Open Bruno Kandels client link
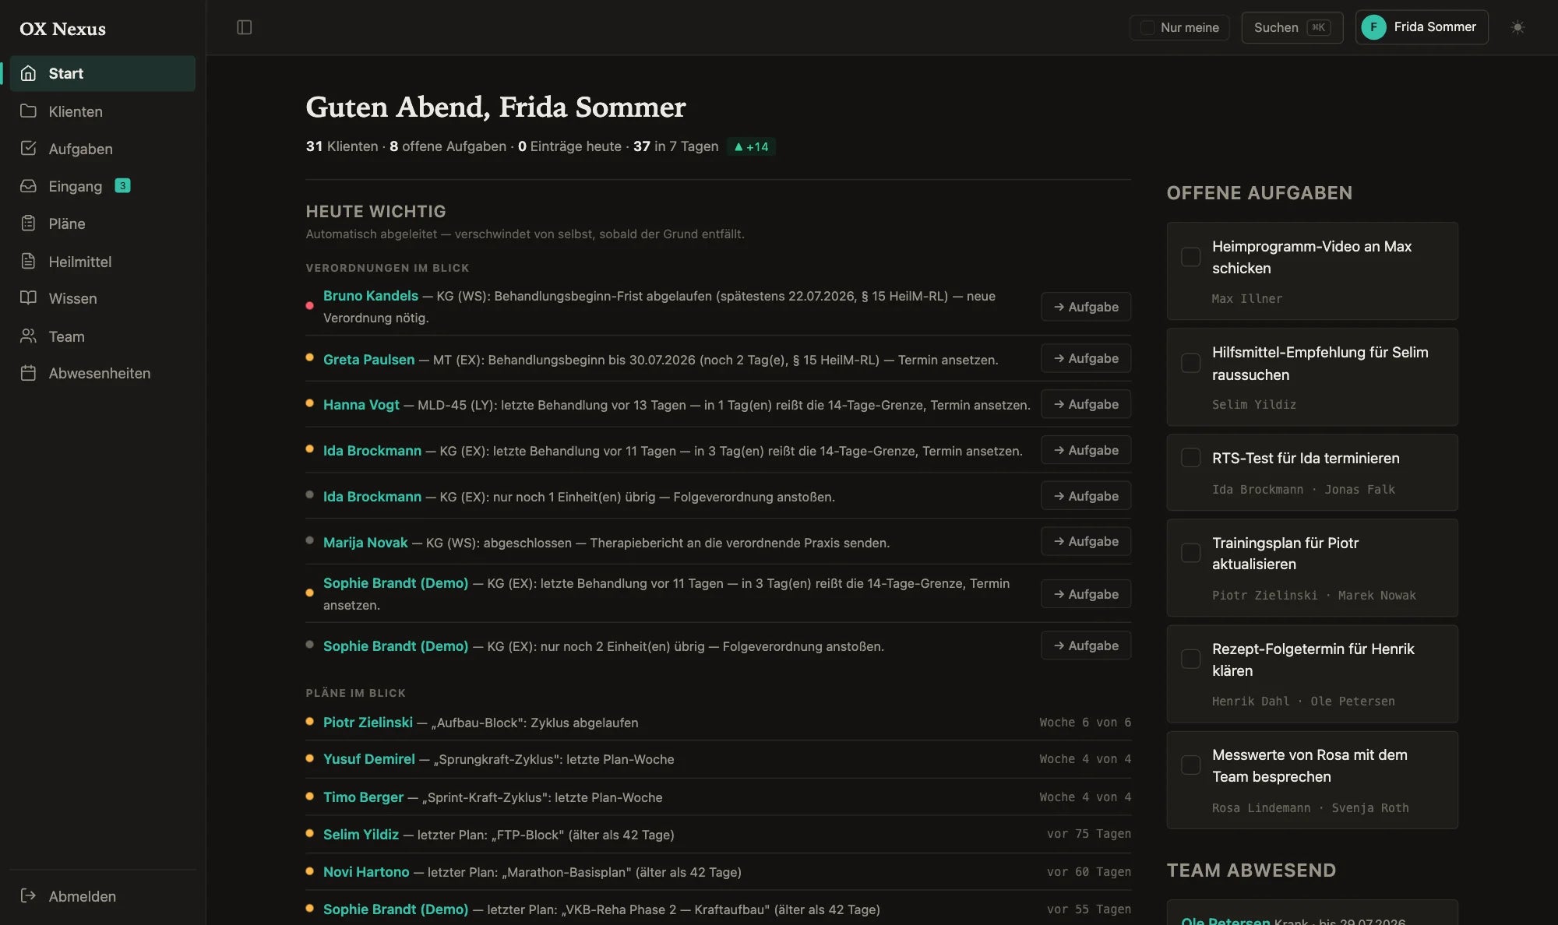 pos(371,296)
